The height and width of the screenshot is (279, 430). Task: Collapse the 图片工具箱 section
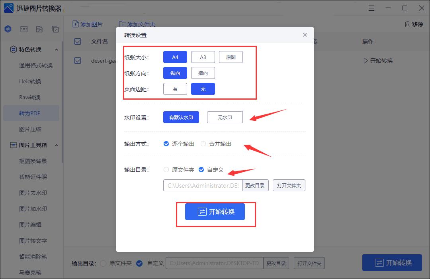click(x=56, y=145)
